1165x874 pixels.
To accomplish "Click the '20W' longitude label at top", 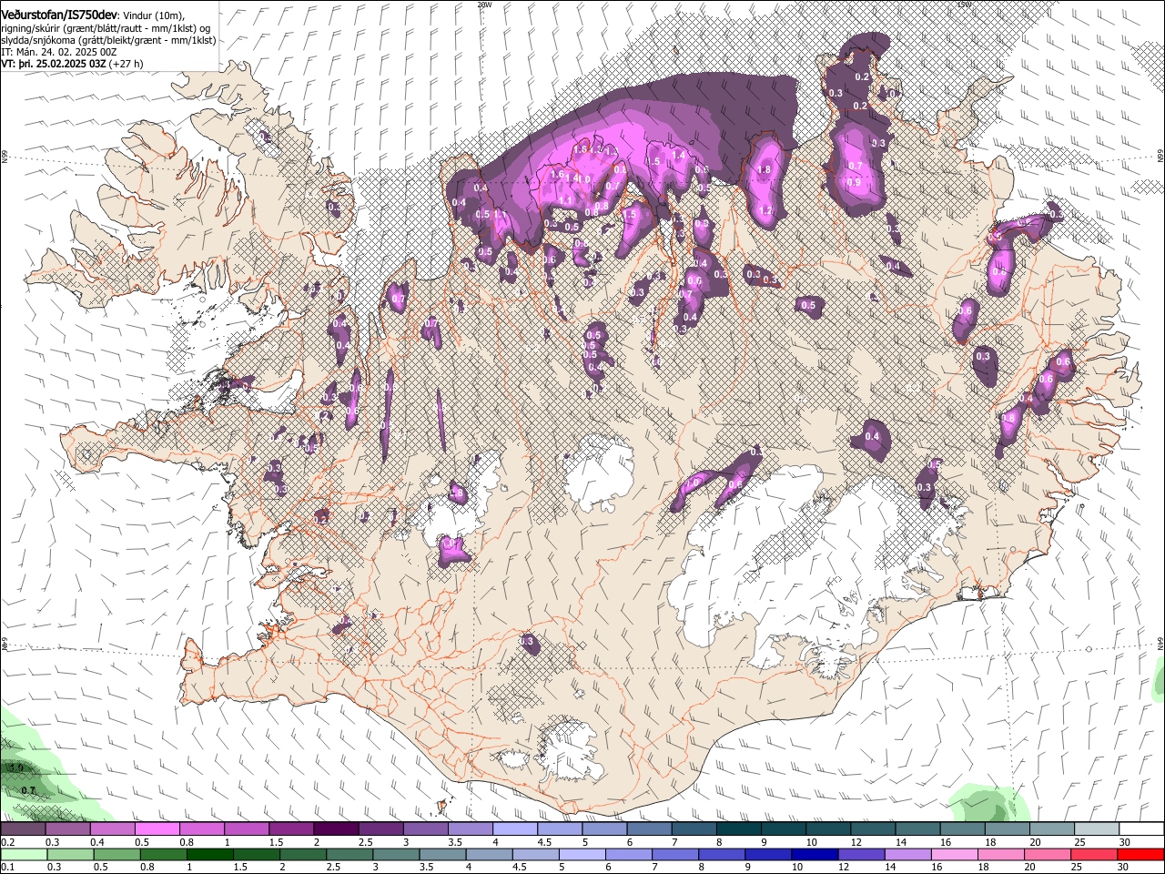I will point(484,5).
